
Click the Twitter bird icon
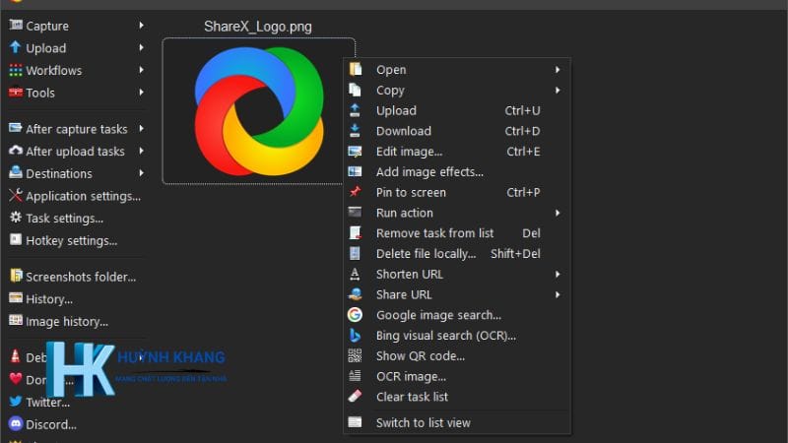pos(16,401)
